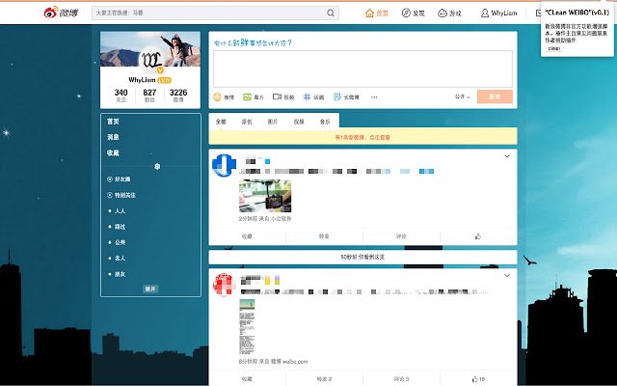Focus the top search input field
The image size is (617, 386).
click(x=215, y=13)
